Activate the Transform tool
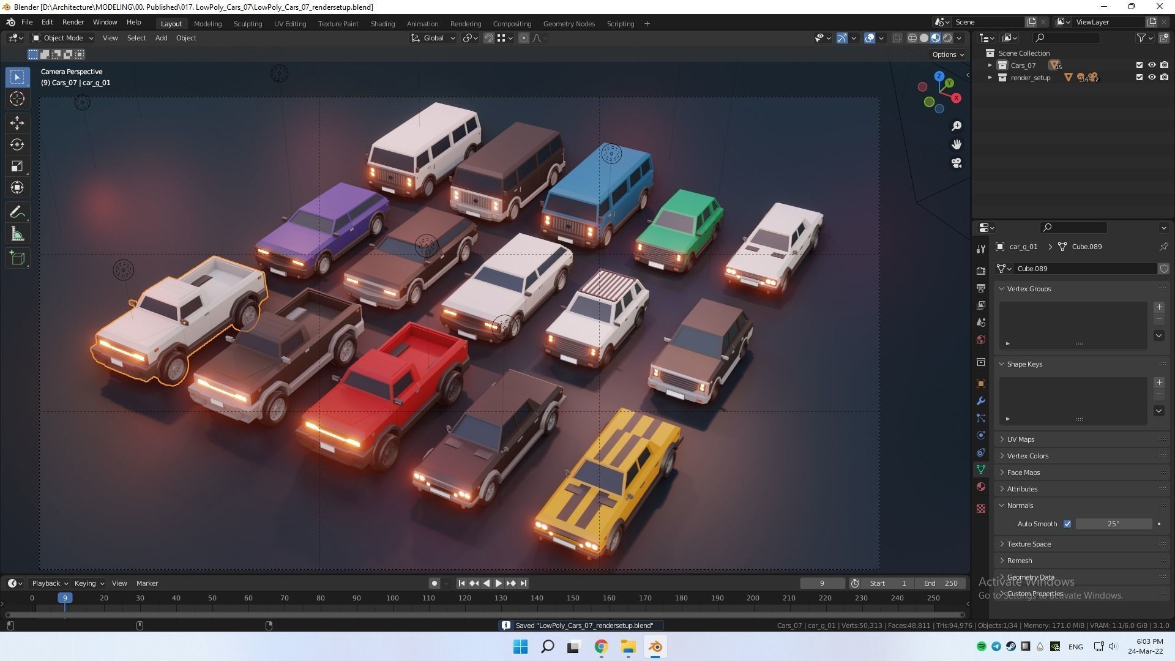This screenshot has width=1175, height=661. coord(17,187)
